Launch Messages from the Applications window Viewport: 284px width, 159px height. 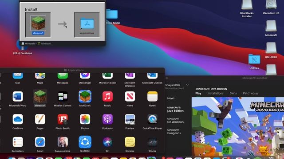pos(63,76)
